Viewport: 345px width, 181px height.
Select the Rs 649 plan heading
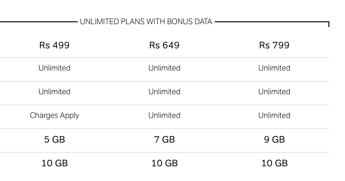click(x=164, y=45)
